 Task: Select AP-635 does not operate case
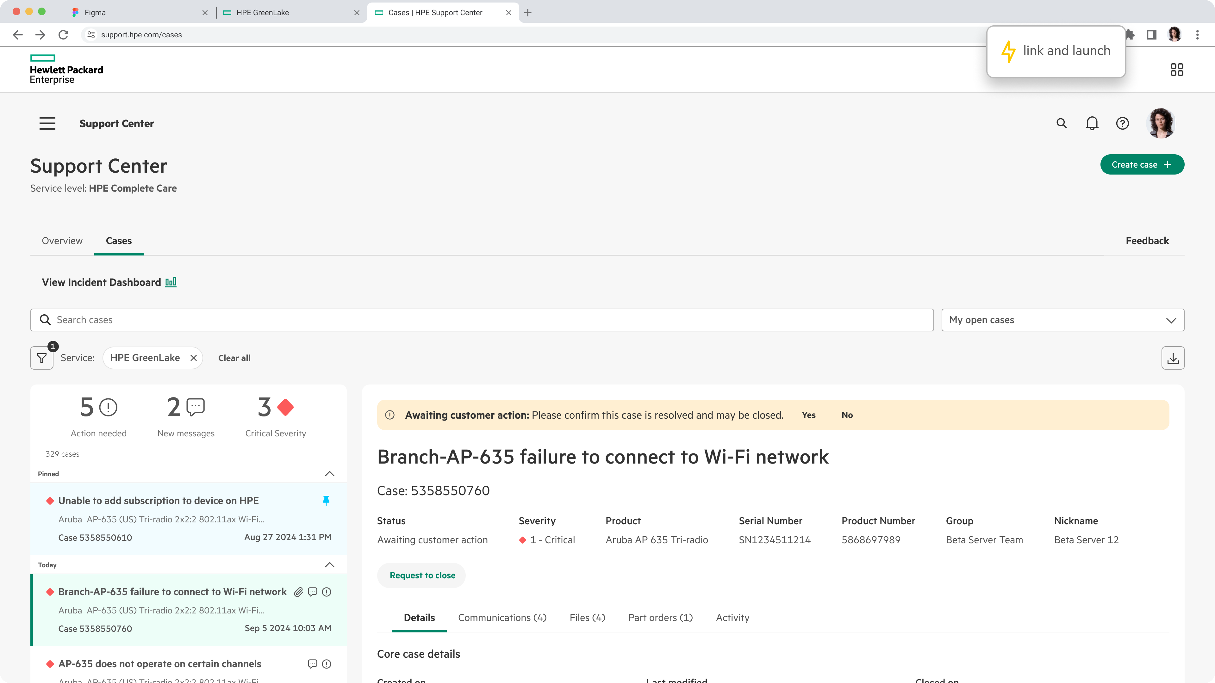(159, 664)
